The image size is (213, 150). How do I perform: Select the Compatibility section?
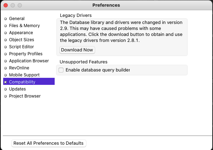[x=22, y=82]
